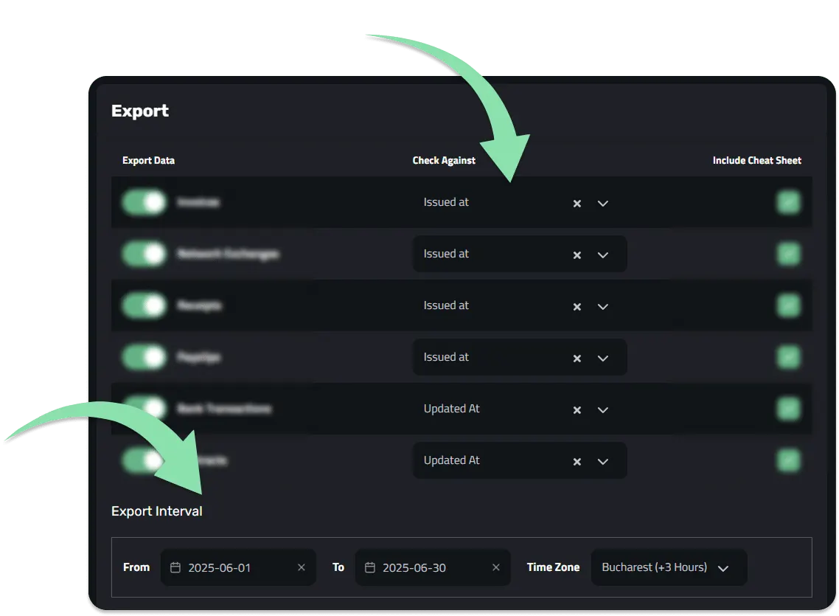Expand the first row Issued at dropdown
The image size is (839, 616).
point(602,204)
